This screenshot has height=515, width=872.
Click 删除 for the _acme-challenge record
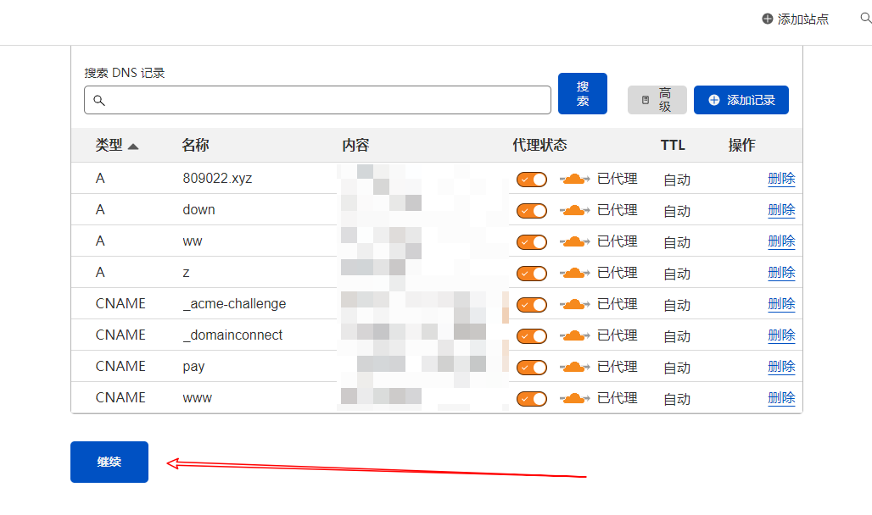[781, 304]
